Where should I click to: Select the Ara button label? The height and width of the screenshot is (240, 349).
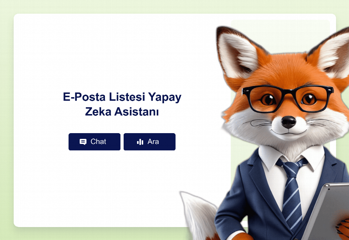pos(153,141)
